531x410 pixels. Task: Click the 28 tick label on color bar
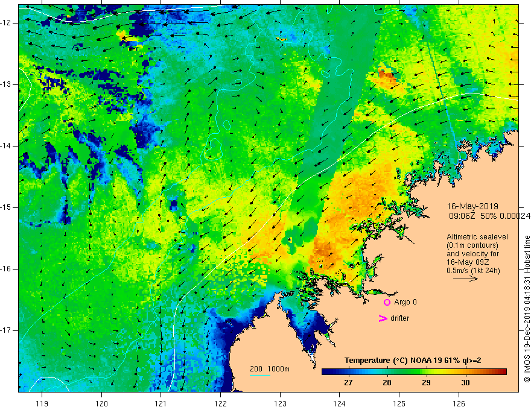click(x=387, y=383)
